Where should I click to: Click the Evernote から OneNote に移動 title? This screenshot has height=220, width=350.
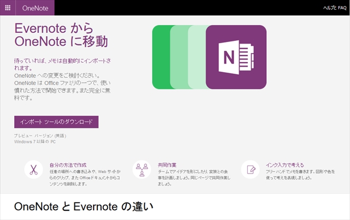click(61, 35)
